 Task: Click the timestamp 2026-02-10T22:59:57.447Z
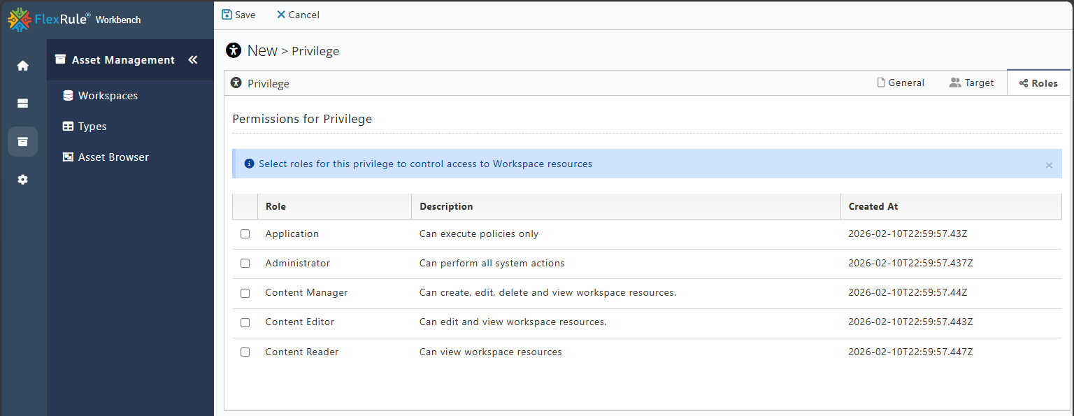[910, 352]
